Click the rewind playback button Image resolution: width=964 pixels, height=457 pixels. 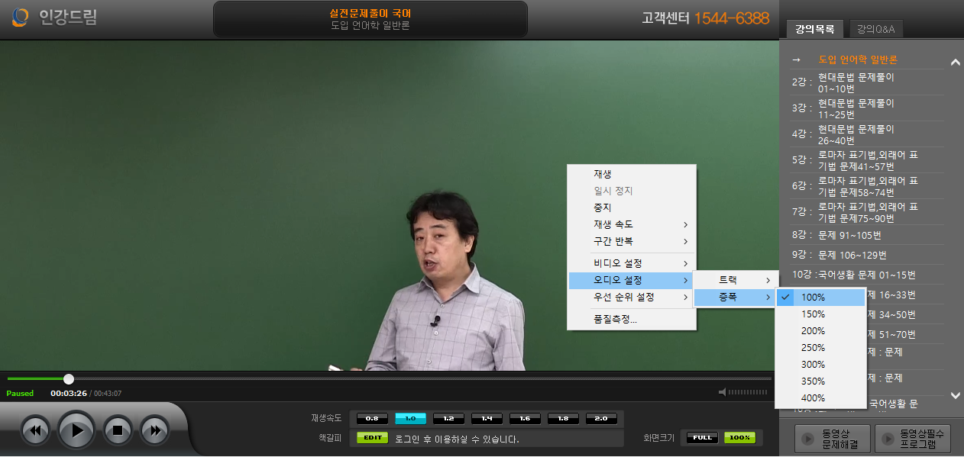coord(36,431)
